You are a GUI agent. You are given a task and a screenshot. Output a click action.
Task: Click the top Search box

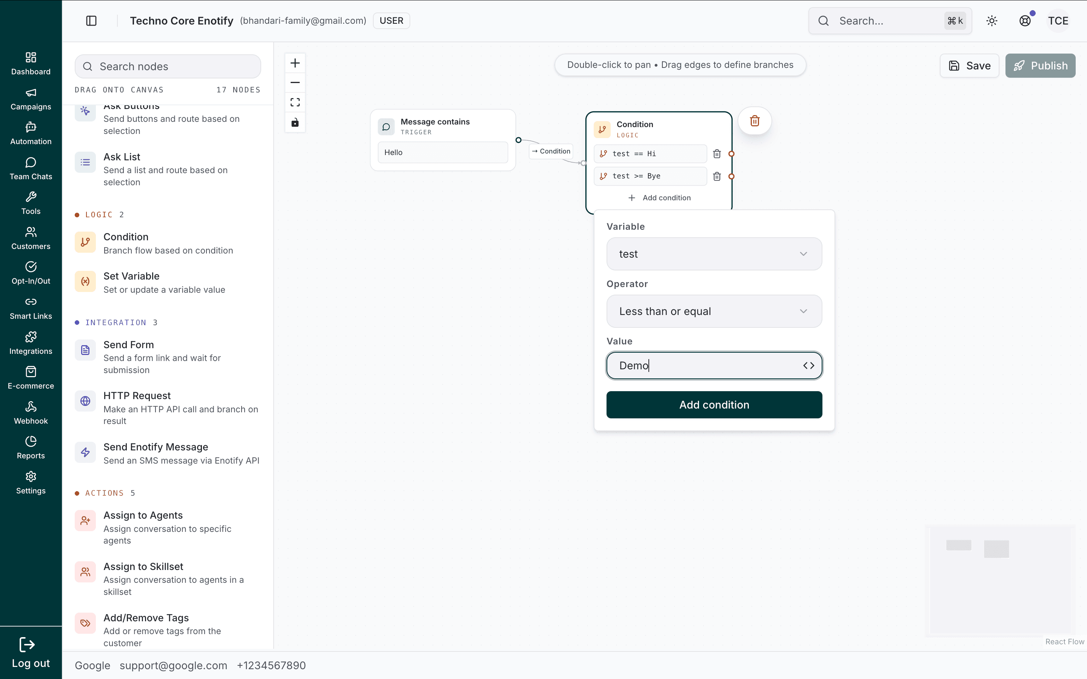pos(890,21)
